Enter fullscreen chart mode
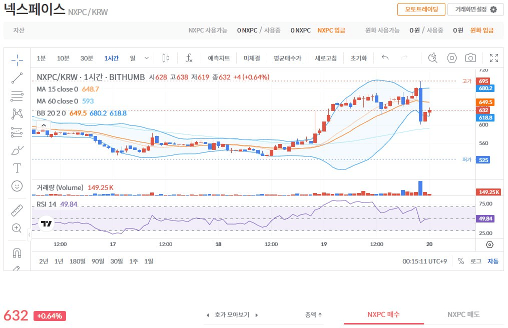The height and width of the screenshot is (328, 508). coord(493,58)
